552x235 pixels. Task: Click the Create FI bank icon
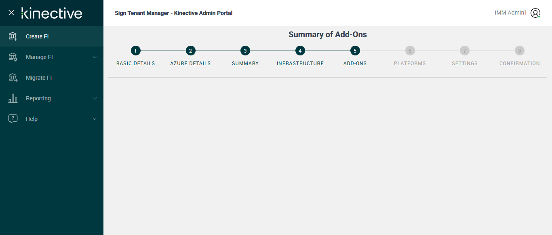pyautogui.click(x=13, y=36)
